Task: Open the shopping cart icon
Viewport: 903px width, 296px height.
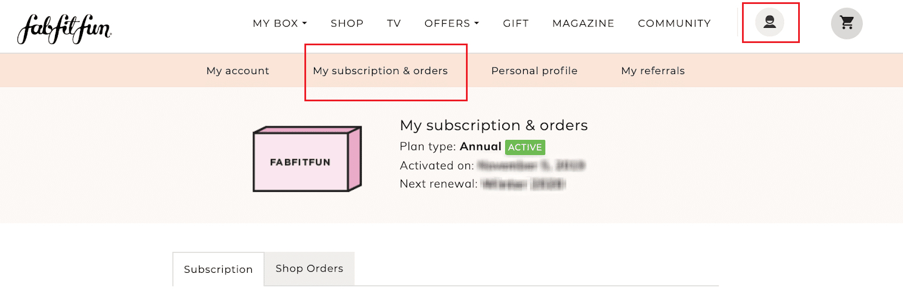Action: pyautogui.click(x=846, y=23)
